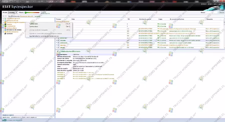Click the Detalles del archivo folder icon

click(5, 32)
